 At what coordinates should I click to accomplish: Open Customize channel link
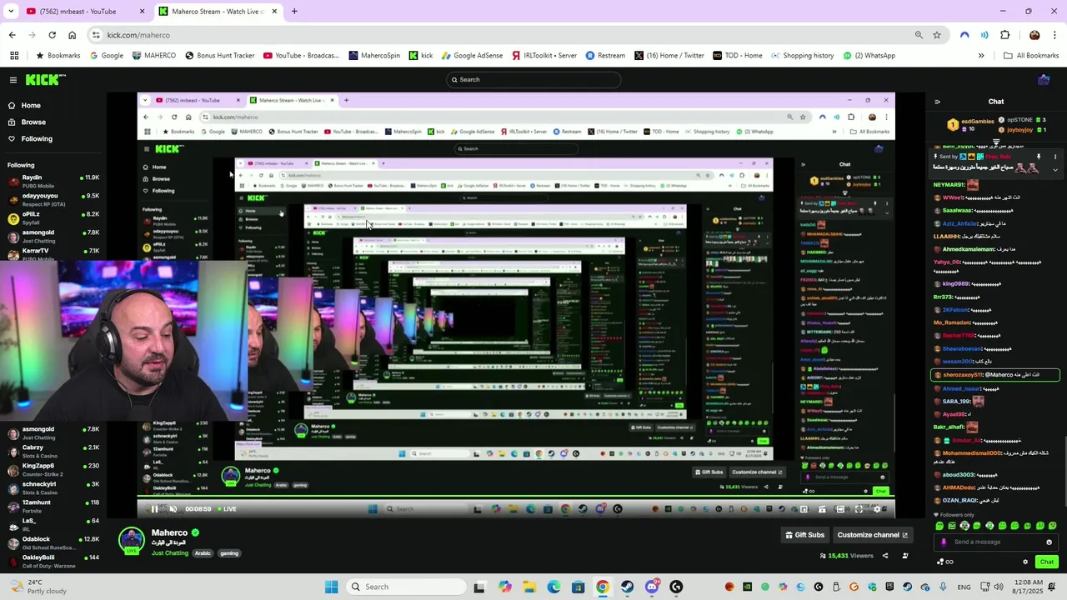point(872,535)
